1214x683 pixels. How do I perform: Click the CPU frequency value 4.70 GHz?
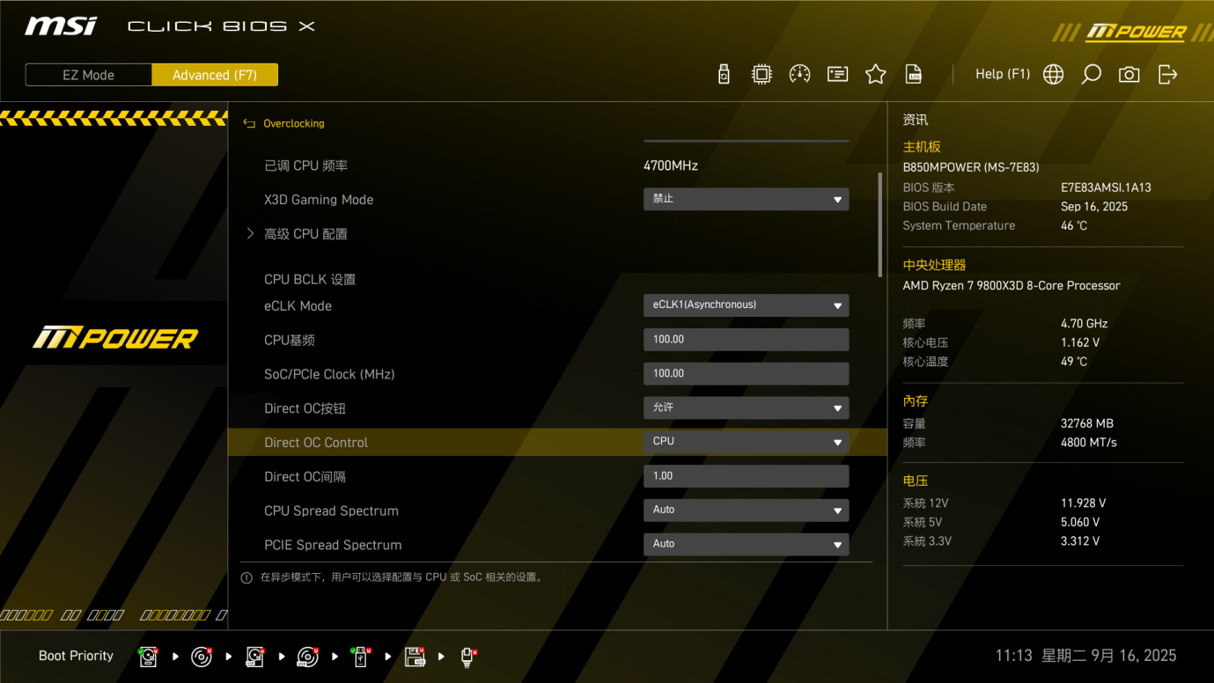[x=1085, y=324]
